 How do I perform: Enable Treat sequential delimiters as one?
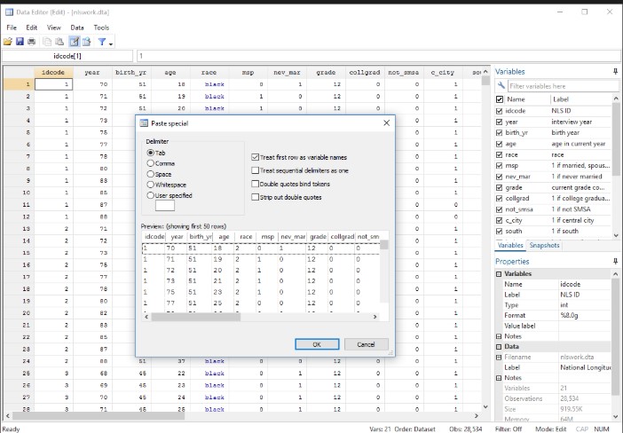pyautogui.click(x=255, y=170)
